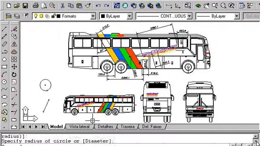260x146 pixels.
Task: Choose the Spline tool
Action: (4, 90)
